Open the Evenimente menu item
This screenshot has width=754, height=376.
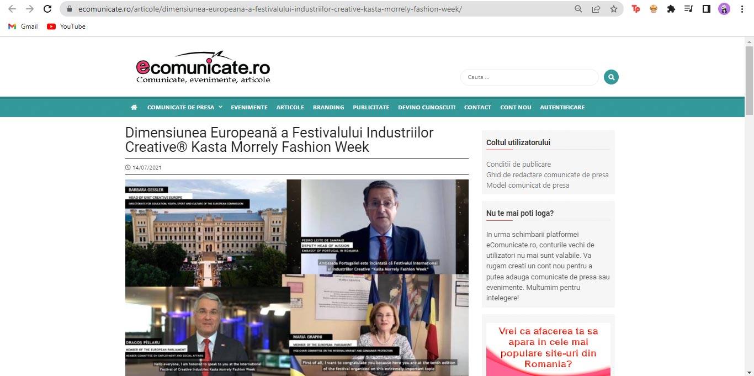(x=249, y=107)
